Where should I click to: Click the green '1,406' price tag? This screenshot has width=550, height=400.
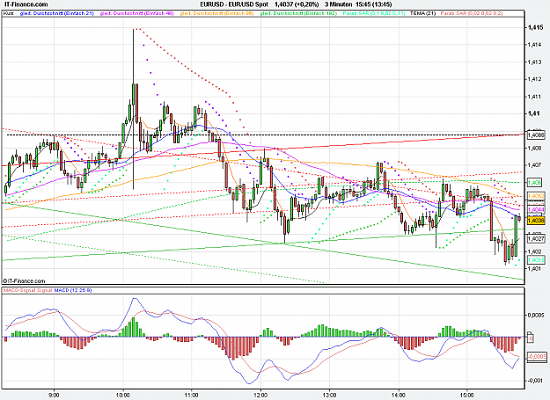[534, 183]
